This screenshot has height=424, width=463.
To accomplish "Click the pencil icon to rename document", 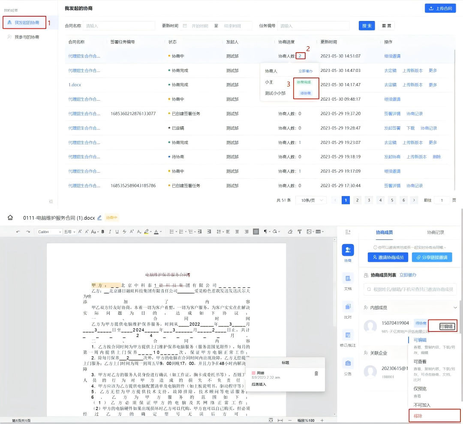I will (99, 218).
